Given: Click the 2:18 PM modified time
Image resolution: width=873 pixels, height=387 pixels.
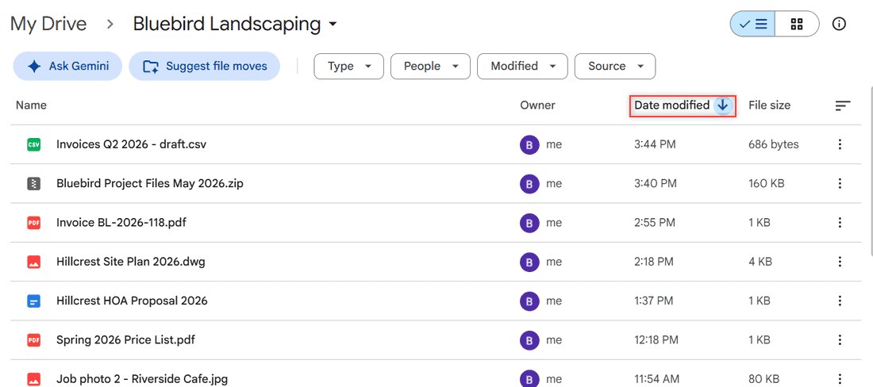Looking at the screenshot, I should coord(654,262).
